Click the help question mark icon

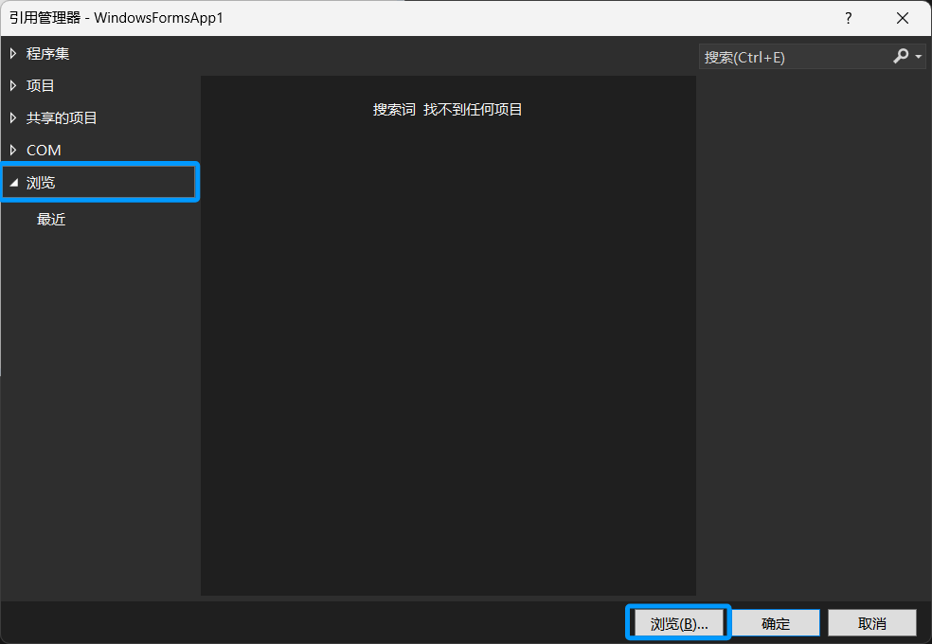[x=848, y=17]
